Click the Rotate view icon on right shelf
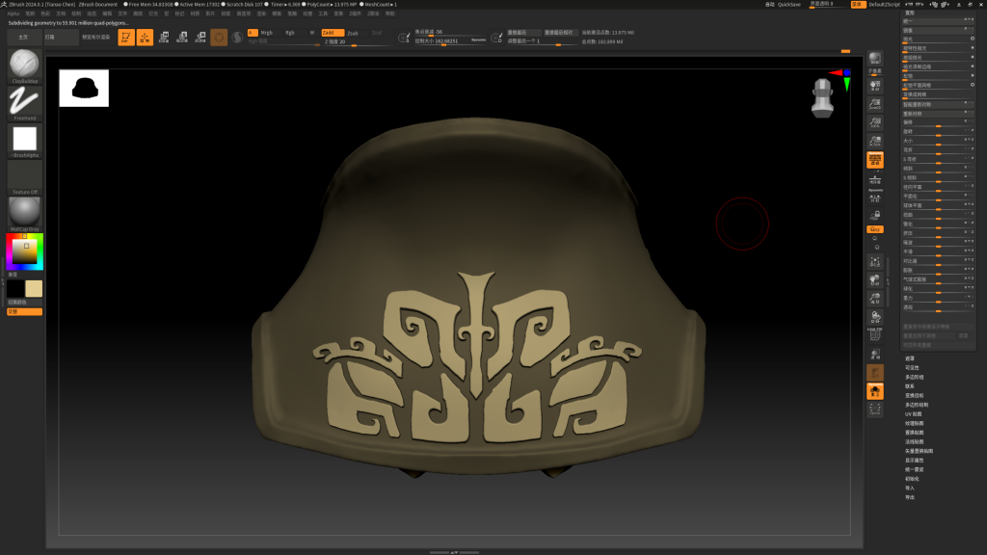The width and height of the screenshot is (987, 555). 875,316
